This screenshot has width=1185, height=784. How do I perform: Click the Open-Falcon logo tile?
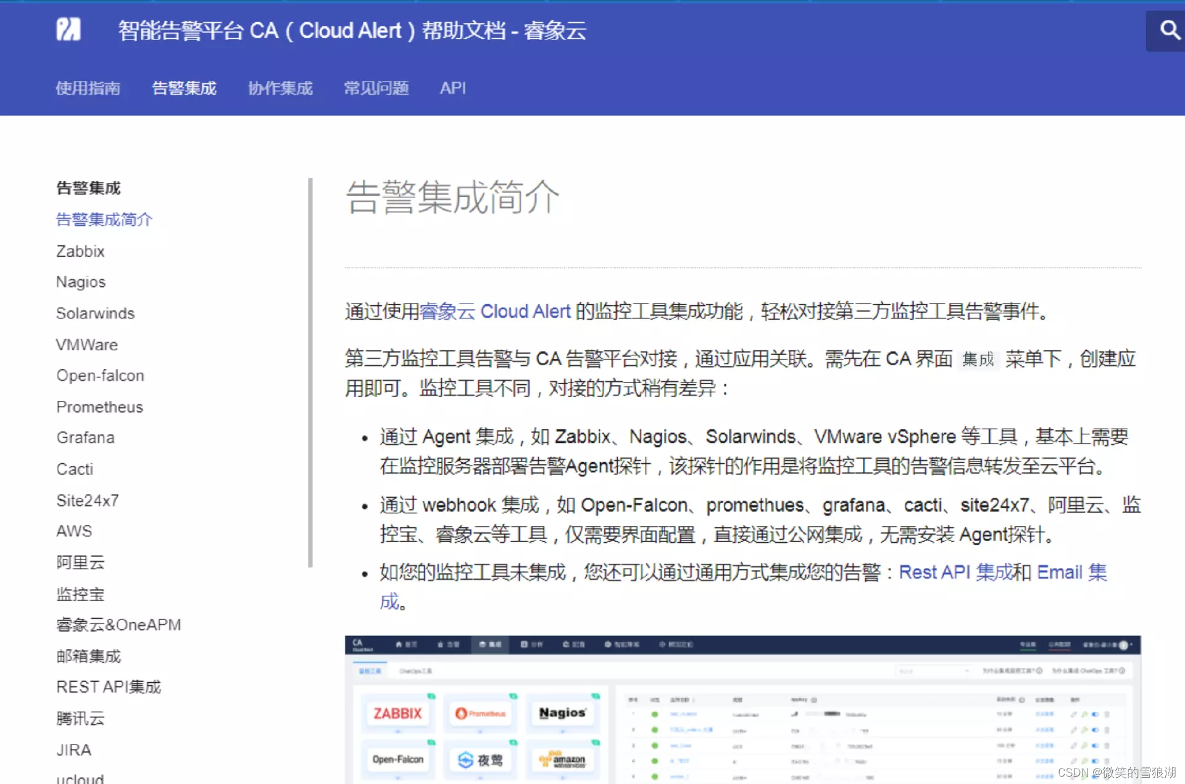point(397,759)
